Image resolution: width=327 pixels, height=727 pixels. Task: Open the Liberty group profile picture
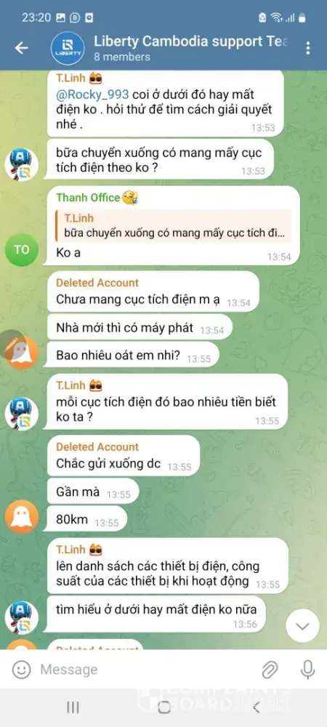(68, 48)
